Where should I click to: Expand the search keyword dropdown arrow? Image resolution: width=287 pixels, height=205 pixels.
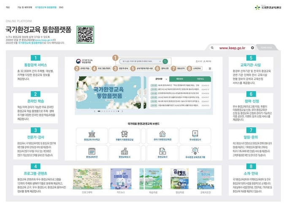click(159, 61)
